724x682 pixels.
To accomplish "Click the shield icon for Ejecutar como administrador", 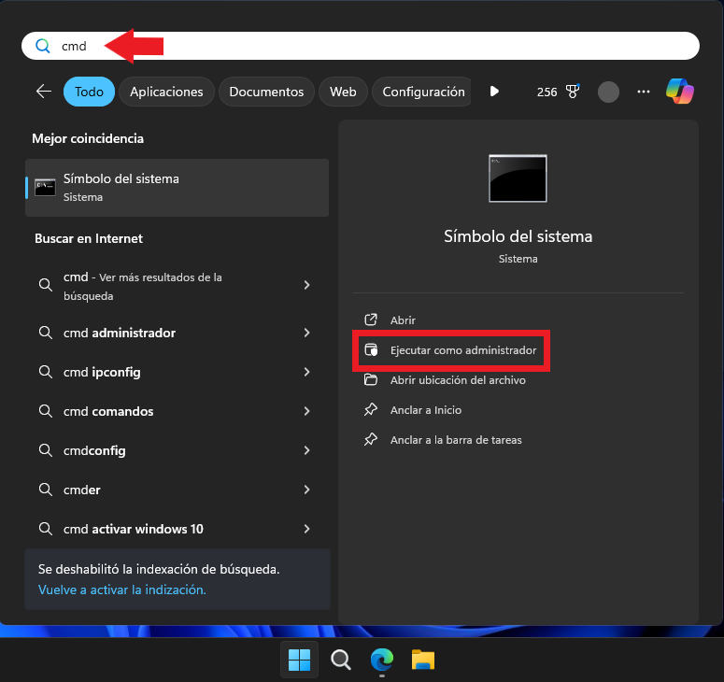I will [371, 350].
